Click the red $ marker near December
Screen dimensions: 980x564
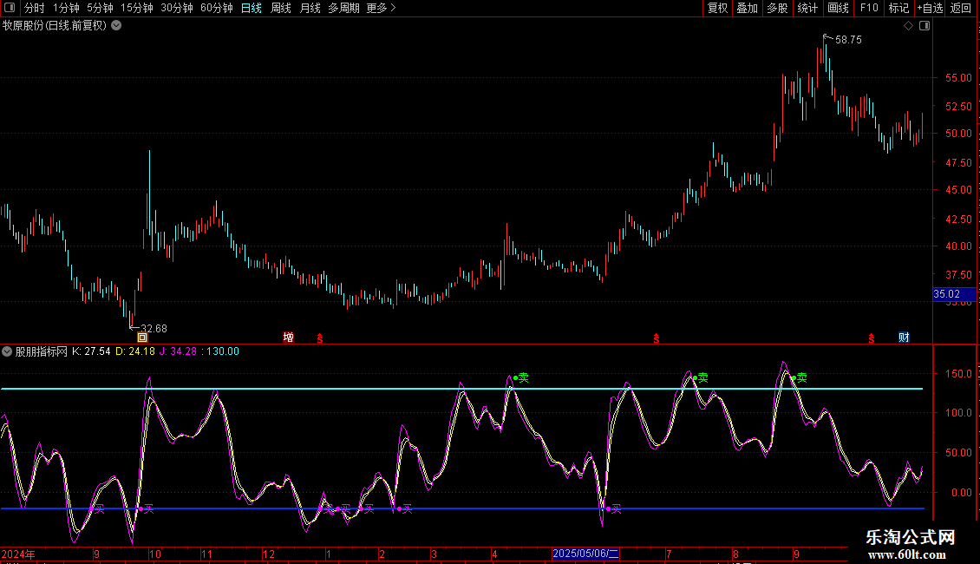point(319,337)
